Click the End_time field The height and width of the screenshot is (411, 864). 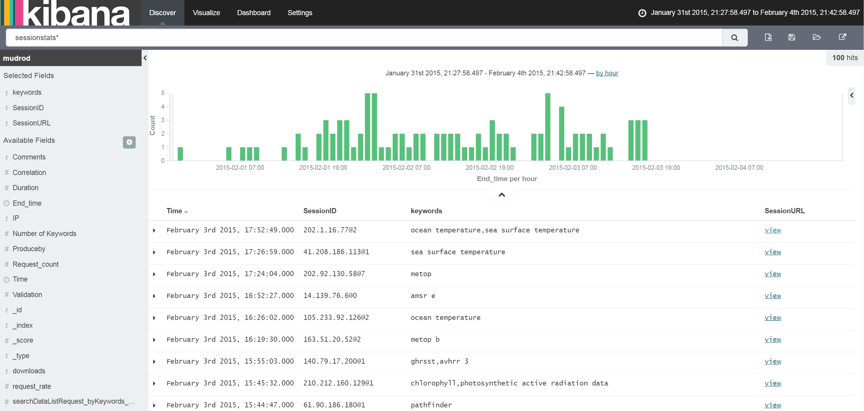coord(27,203)
